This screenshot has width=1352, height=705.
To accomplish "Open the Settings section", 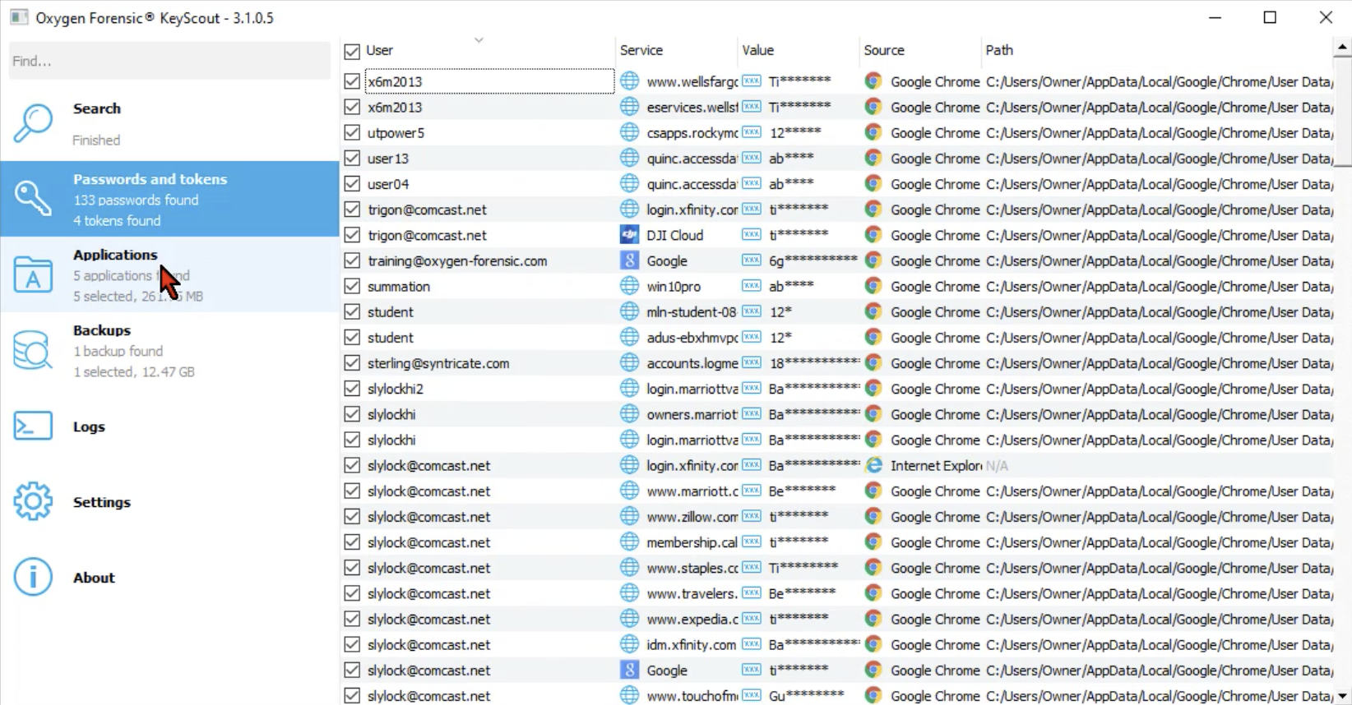I will point(169,501).
